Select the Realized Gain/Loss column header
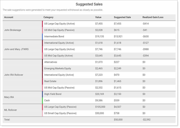180x128 pixels. click(153, 17)
